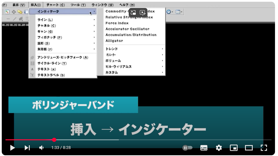
Task: Click the clock periods icon in toolbar
Action: click(x=169, y=12)
